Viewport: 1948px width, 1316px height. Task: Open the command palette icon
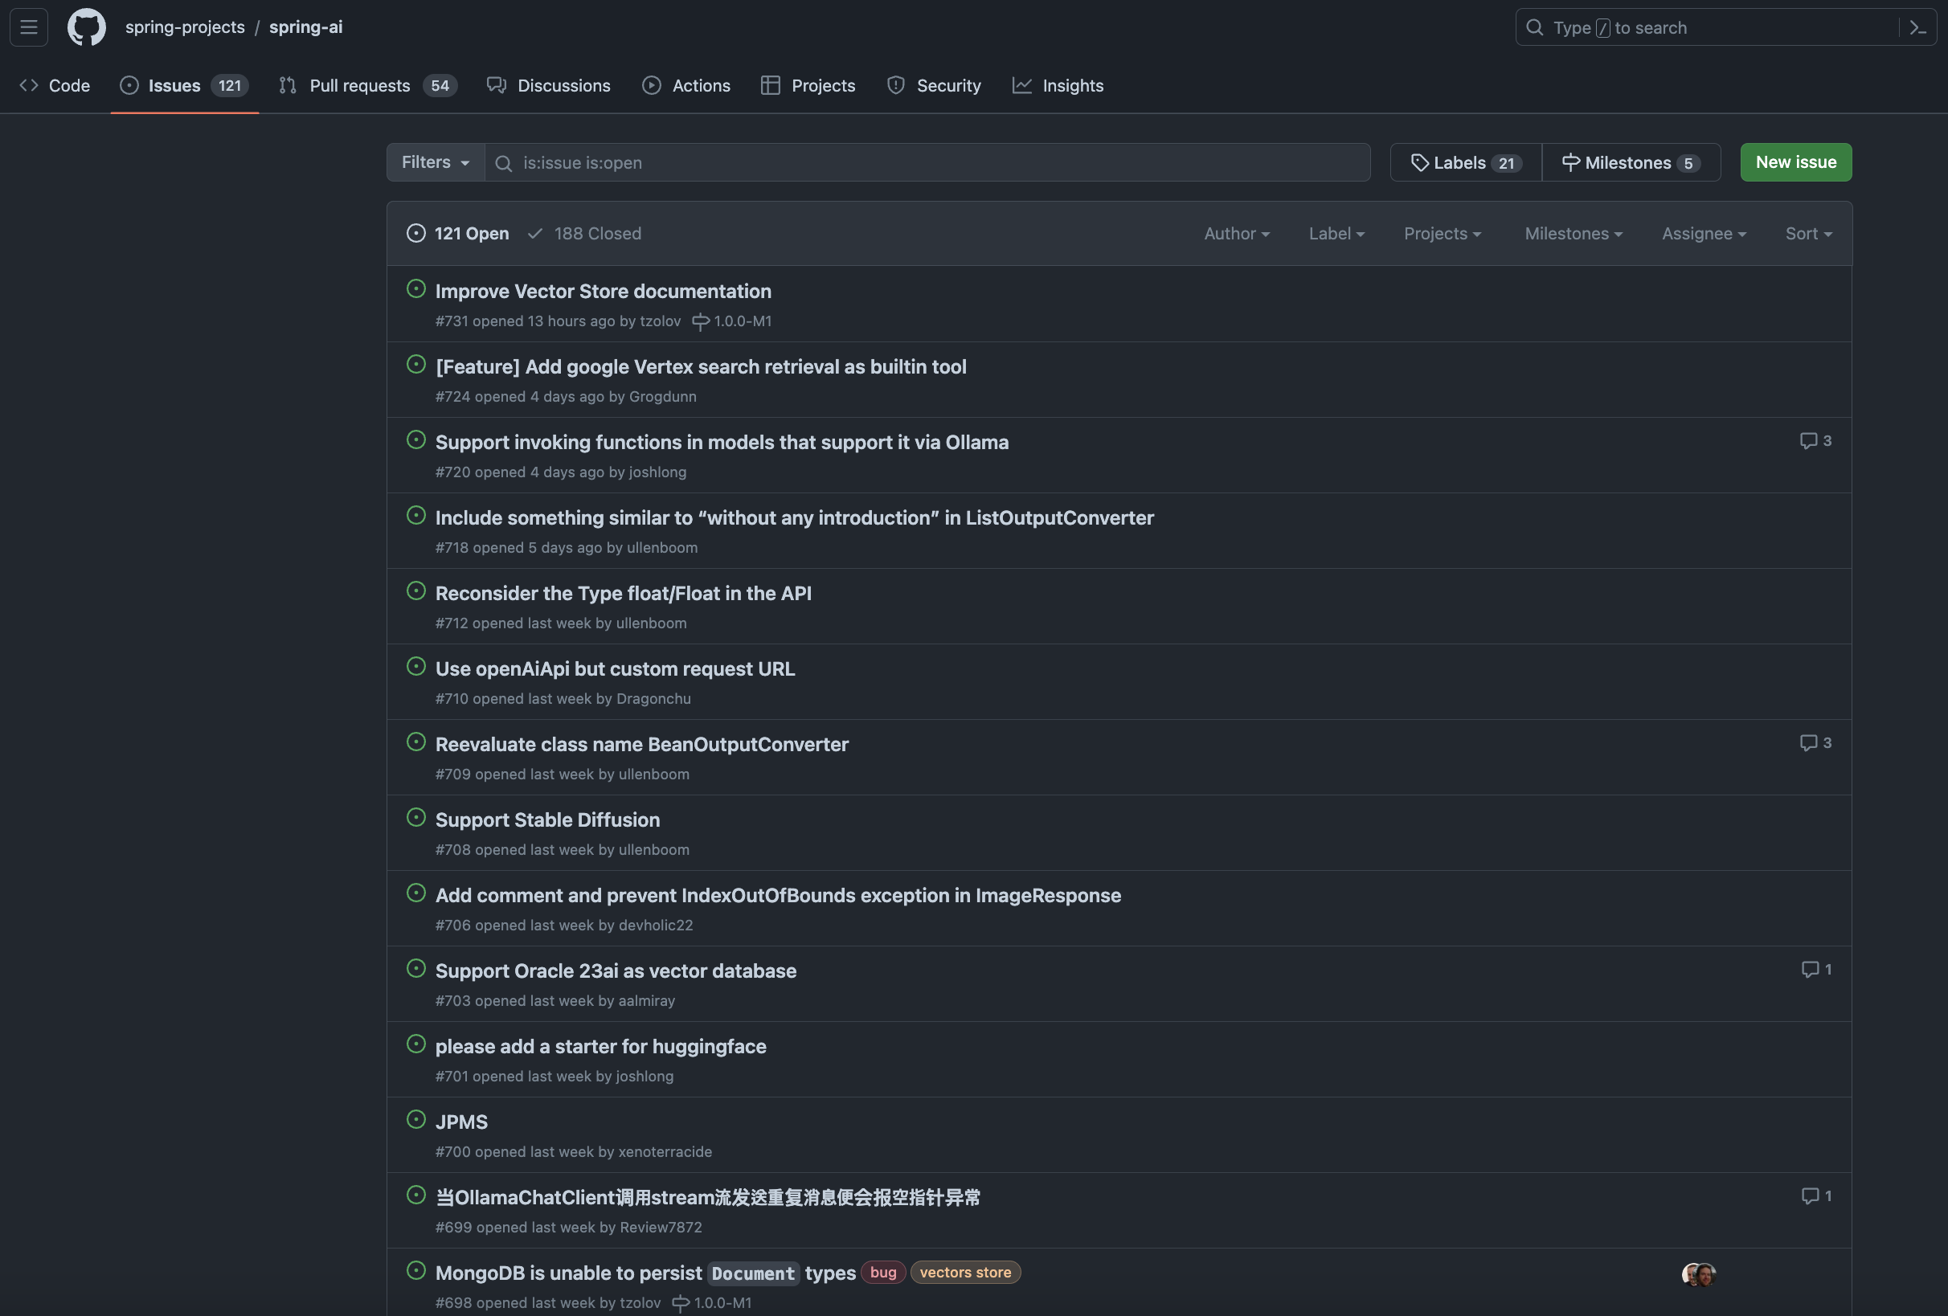[x=1917, y=27]
